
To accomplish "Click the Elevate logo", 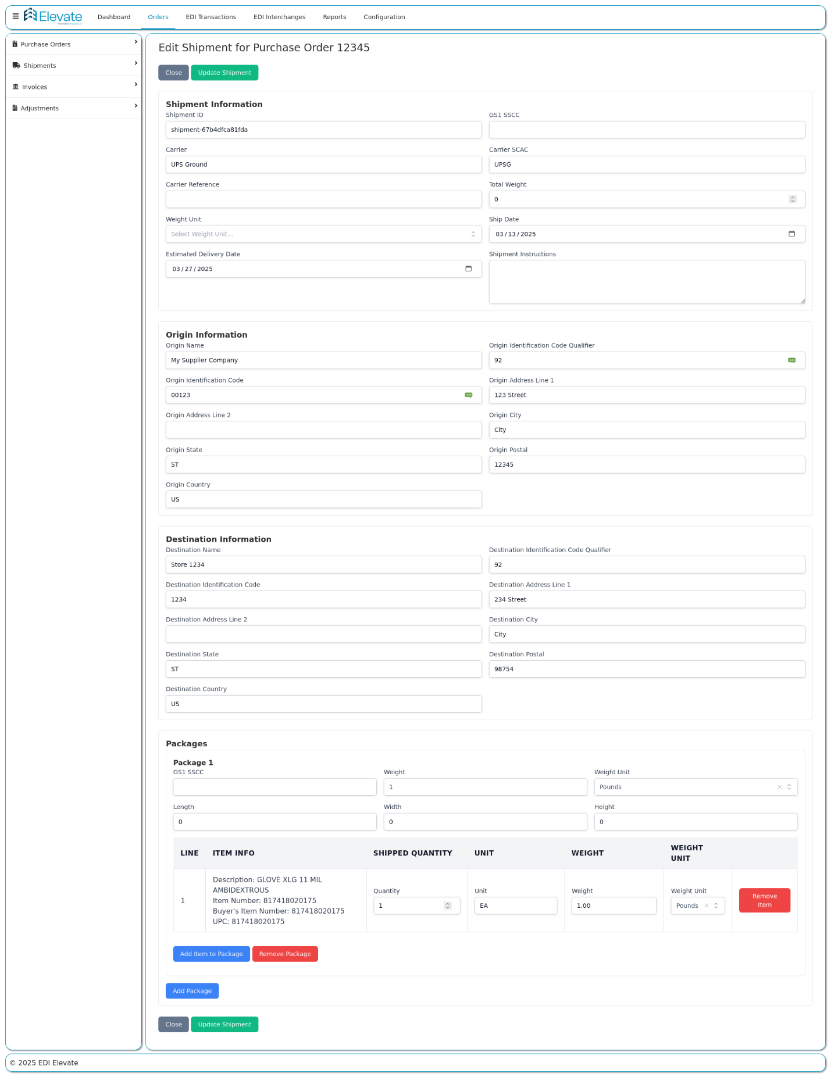I will coord(53,16).
